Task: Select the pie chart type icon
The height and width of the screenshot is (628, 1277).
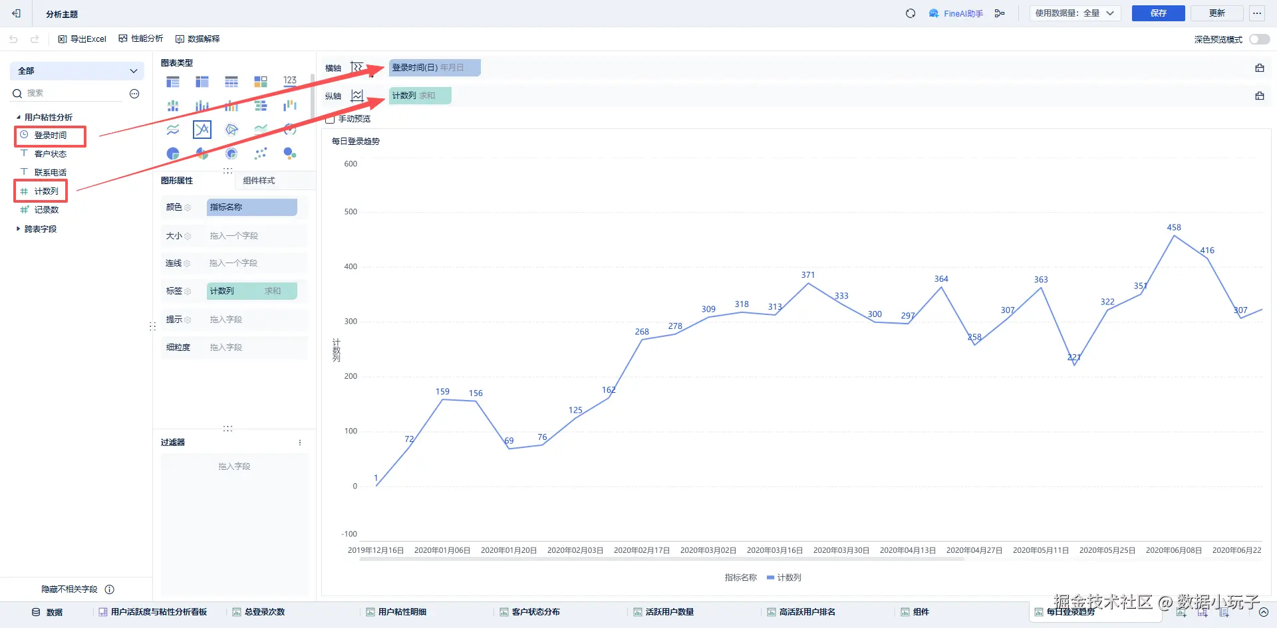Action: point(173,154)
